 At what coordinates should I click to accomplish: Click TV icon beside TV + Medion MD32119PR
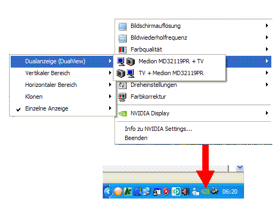pos(121,73)
